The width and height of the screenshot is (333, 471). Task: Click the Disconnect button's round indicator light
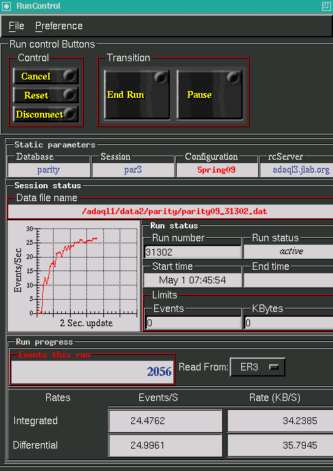coord(69,114)
